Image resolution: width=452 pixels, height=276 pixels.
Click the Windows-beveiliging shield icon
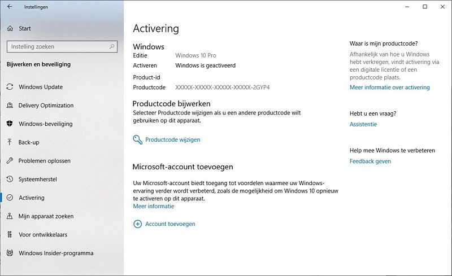[x=10, y=124]
